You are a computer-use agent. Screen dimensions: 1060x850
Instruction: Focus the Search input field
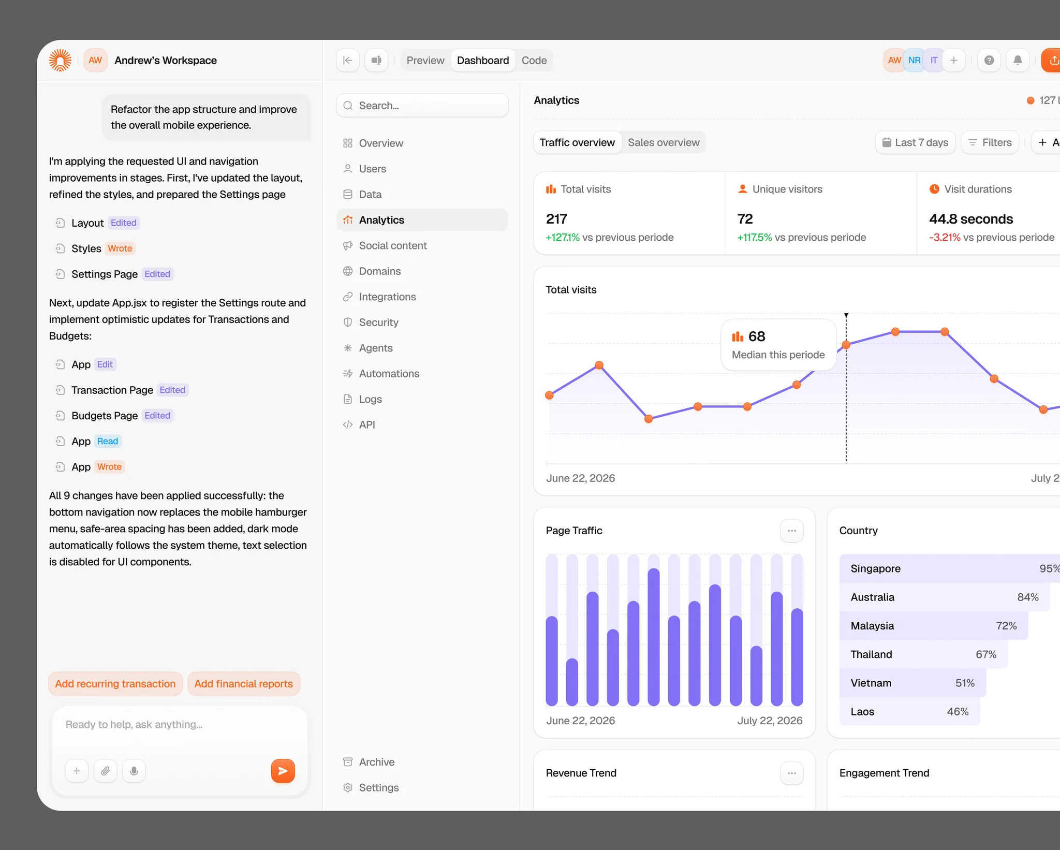tap(422, 106)
